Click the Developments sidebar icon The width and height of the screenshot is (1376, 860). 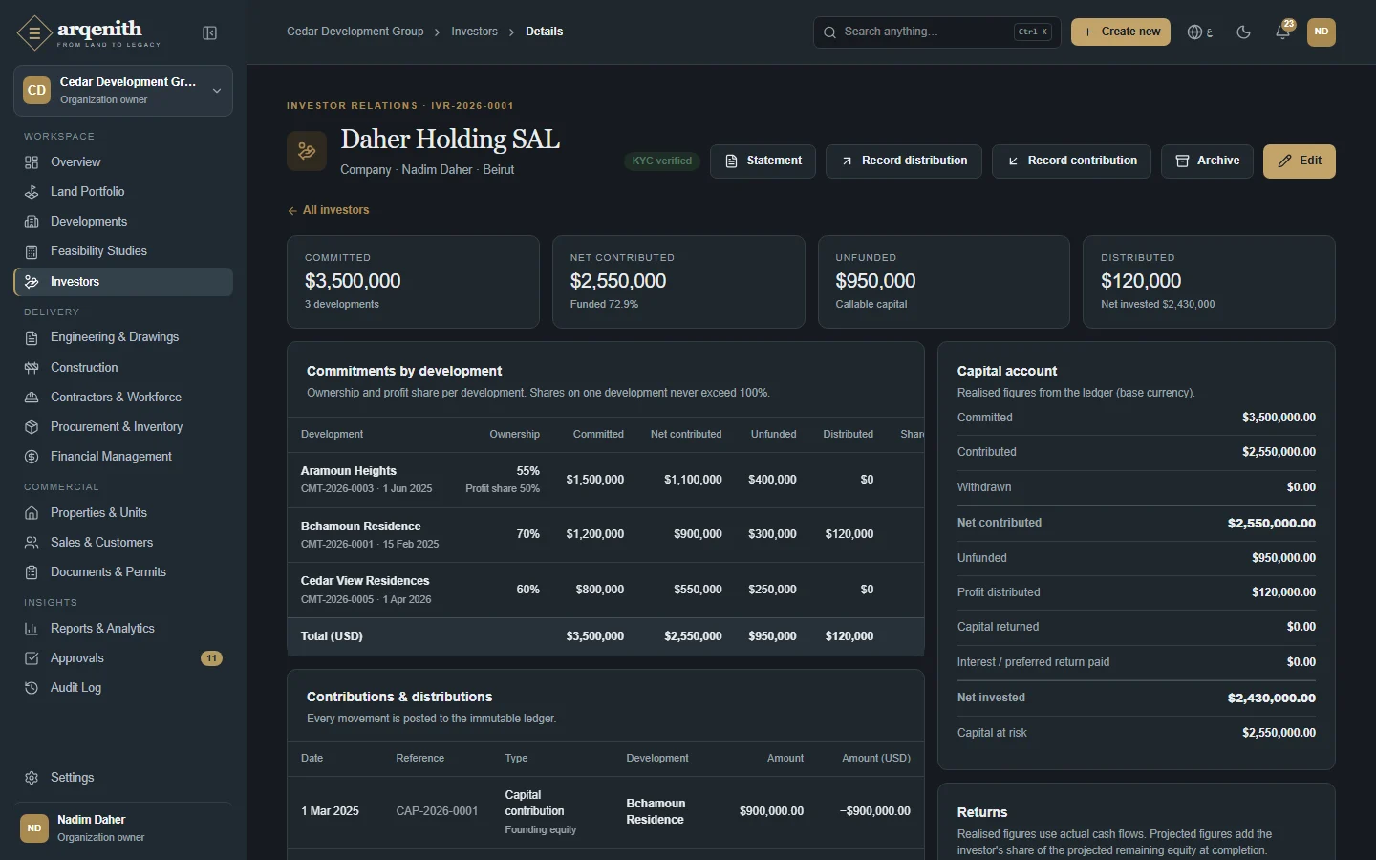[32, 222]
